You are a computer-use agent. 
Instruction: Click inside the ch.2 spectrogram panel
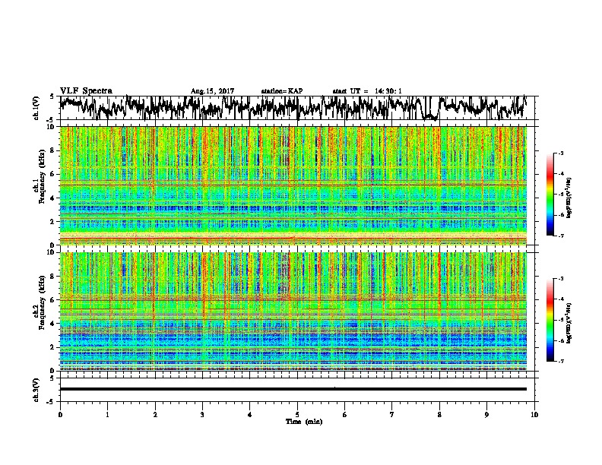(x=293, y=312)
